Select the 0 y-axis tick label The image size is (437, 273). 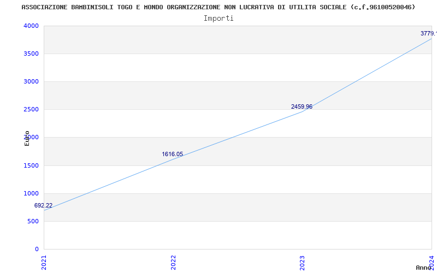pyautogui.click(x=37, y=250)
